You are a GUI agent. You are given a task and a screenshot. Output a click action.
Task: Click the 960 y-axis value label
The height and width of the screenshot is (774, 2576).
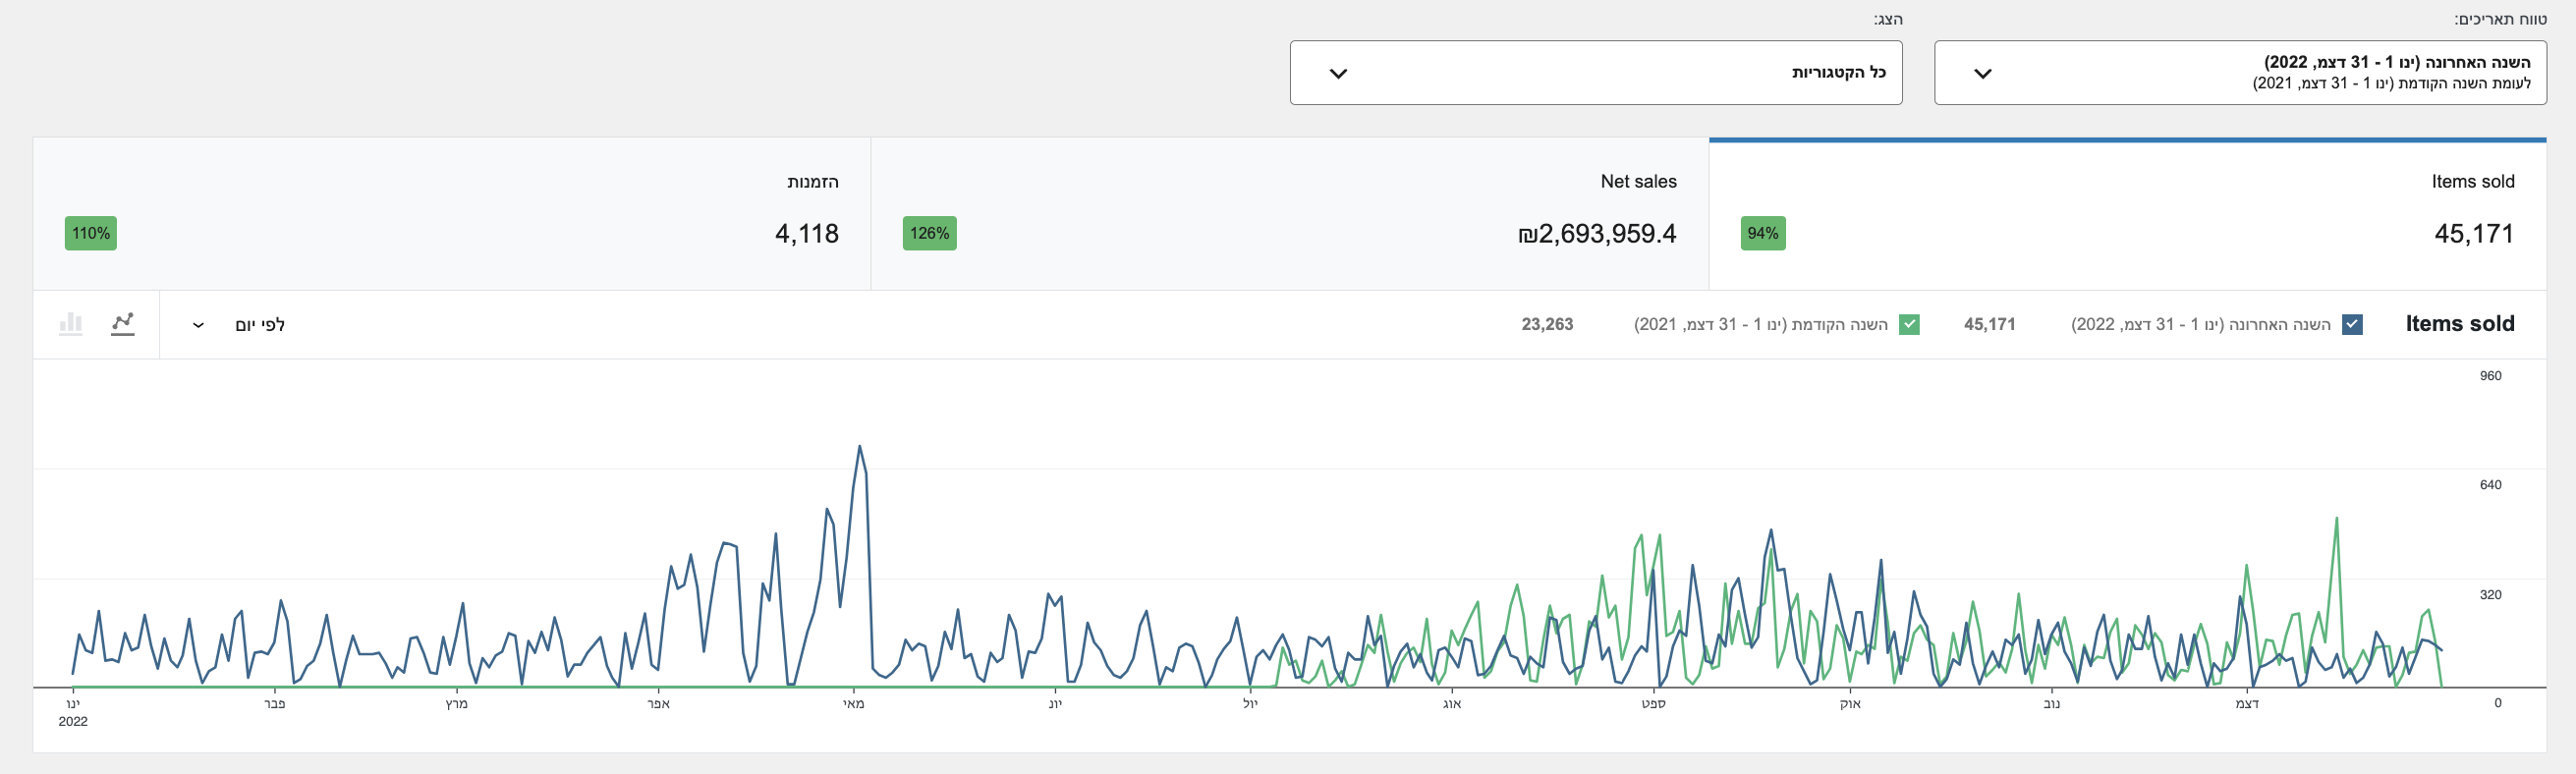click(x=2490, y=376)
